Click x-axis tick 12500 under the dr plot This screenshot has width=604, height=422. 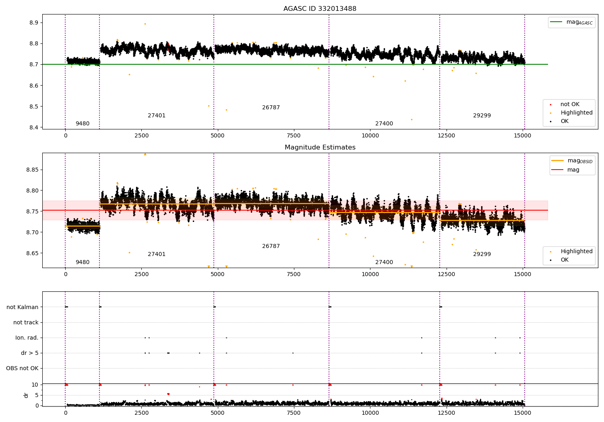pyautogui.click(x=447, y=413)
